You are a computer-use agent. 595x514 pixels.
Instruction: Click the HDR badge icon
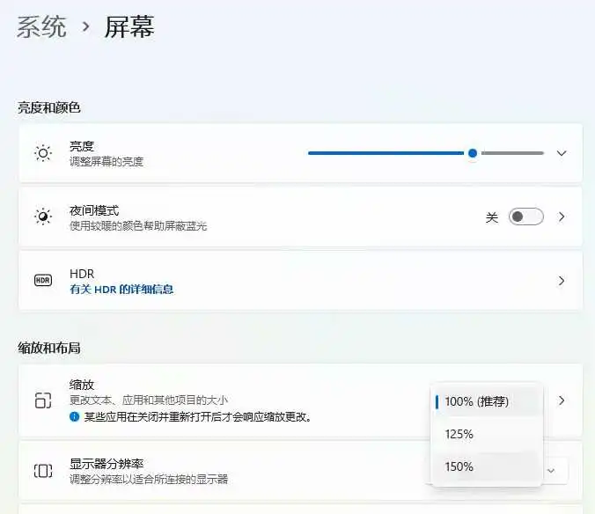point(43,281)
